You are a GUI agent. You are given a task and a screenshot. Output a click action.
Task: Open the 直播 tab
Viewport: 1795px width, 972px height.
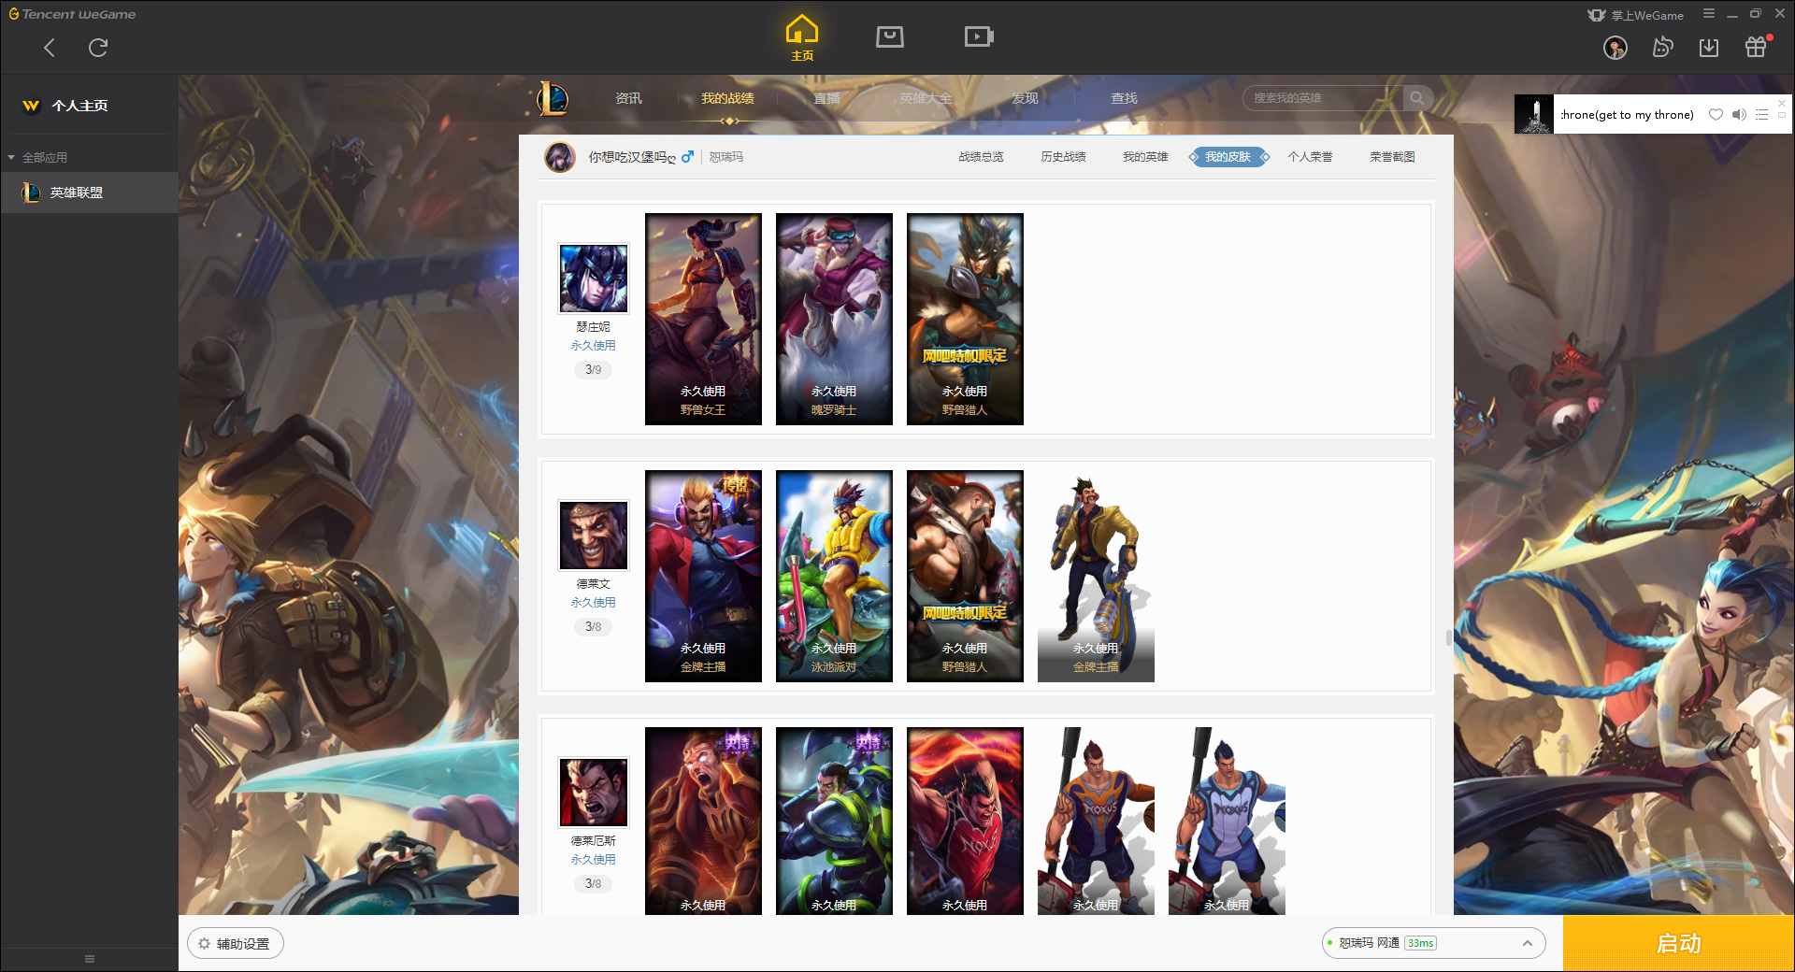826,98
